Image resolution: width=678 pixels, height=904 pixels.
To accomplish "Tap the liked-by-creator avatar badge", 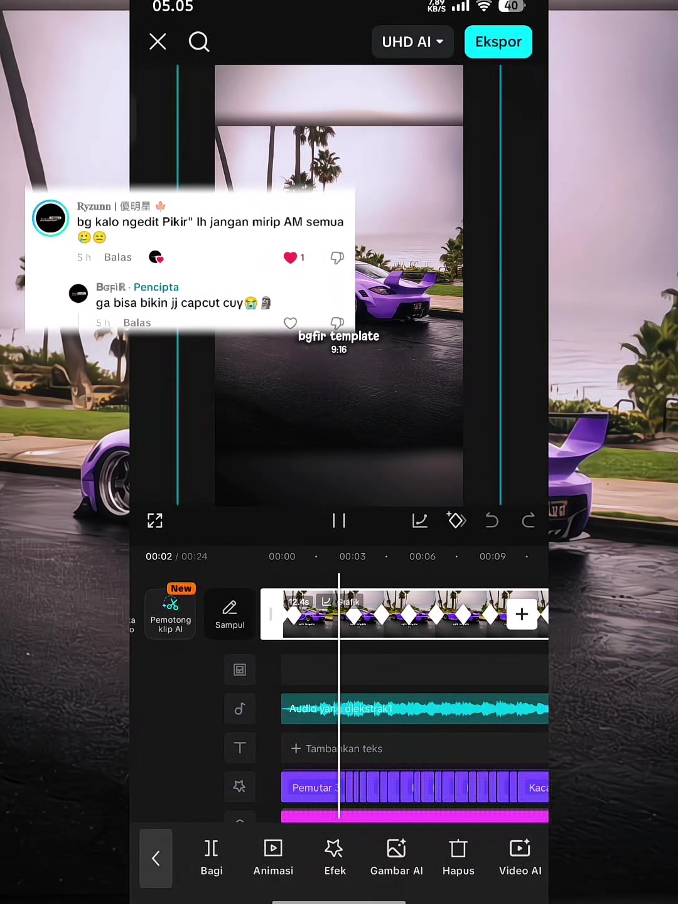I will [156, 257].
